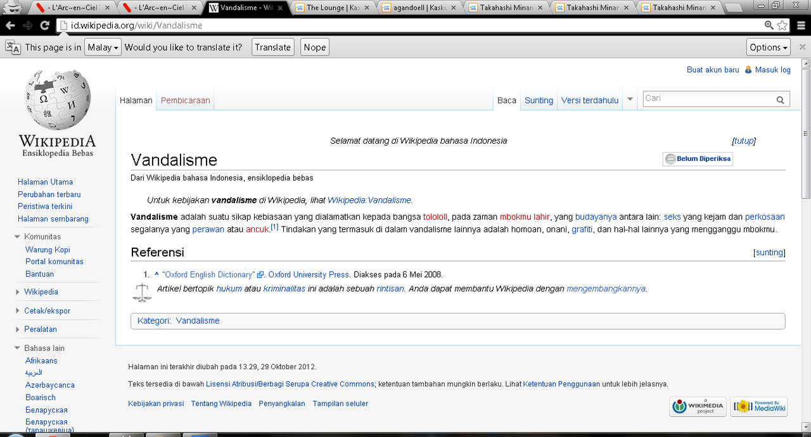Open the Kategori link

(x=153, y=320)
